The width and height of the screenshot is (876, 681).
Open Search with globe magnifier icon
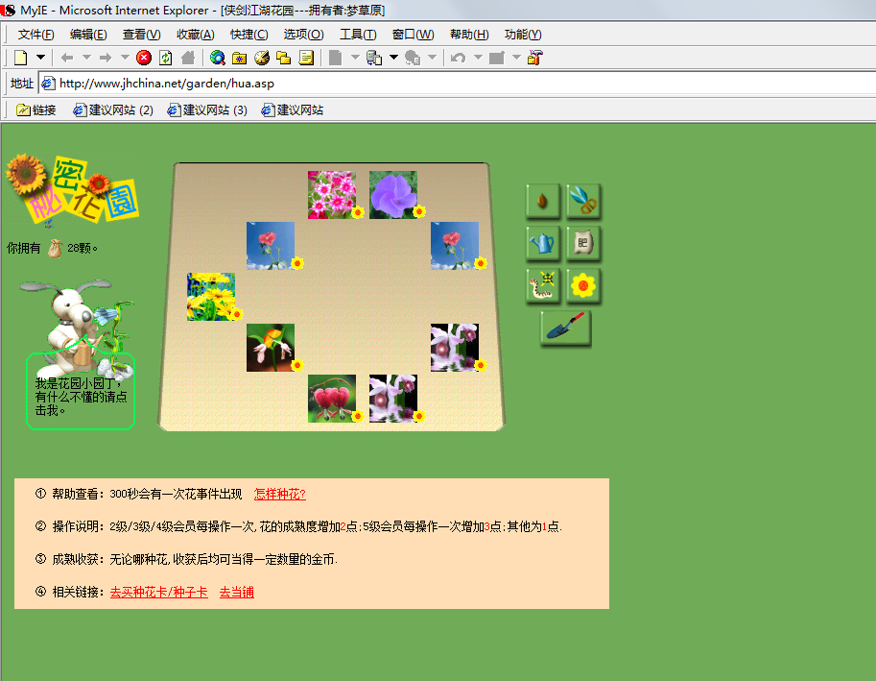(x=218, y=58)
